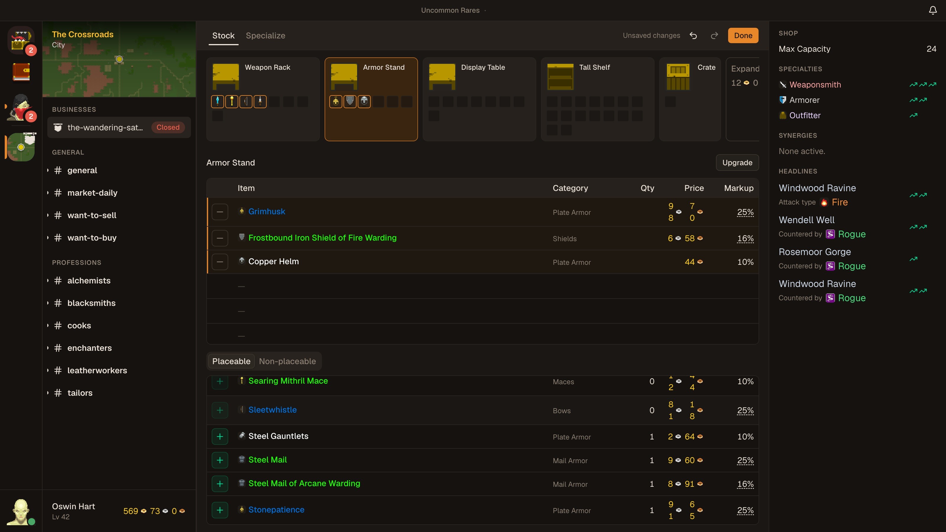The image size is (946, 532).
Task: Open the Sleetwhistle item link
Action: (273, 410)
